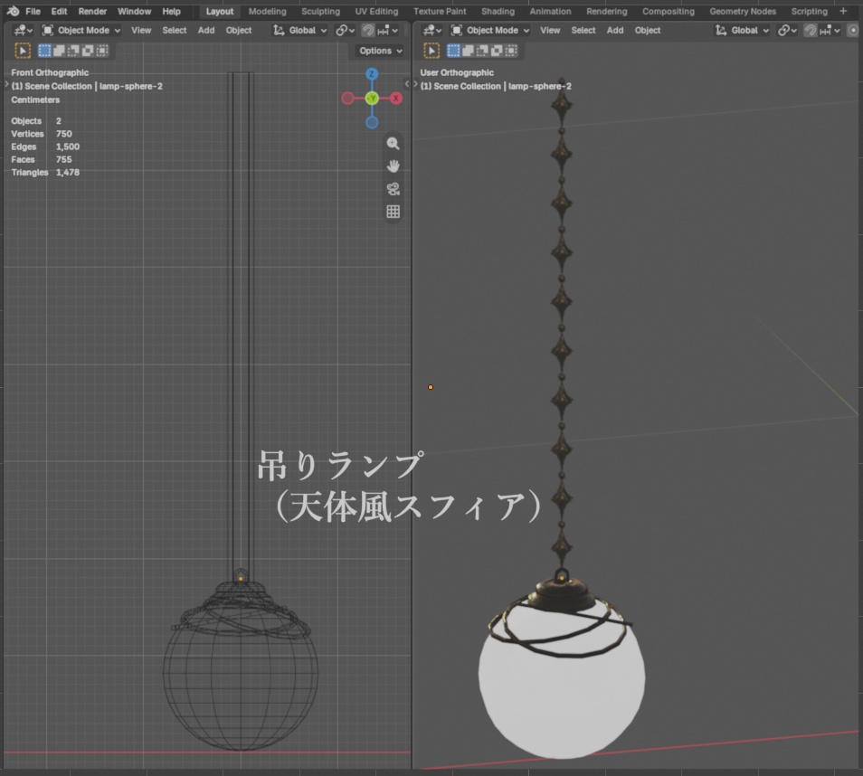Open the Window menu
This screenshot has width=863, height=776.
coord(134,11)
